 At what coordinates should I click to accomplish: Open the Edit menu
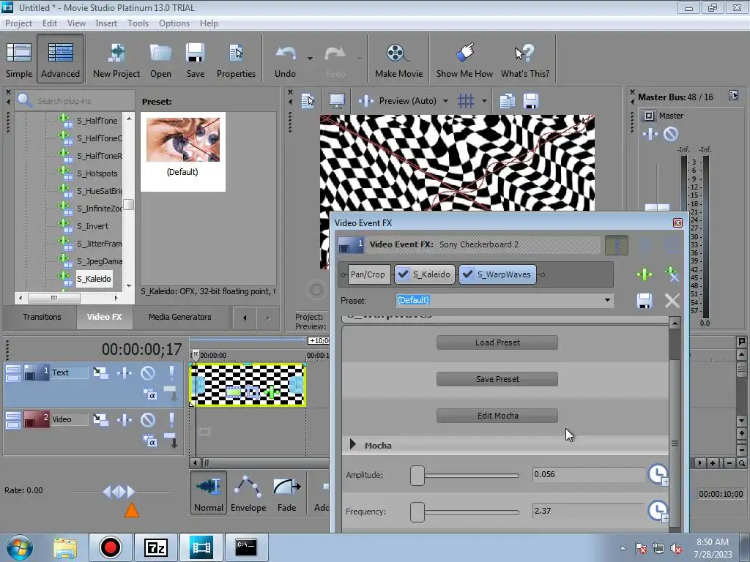click(49, 23)
